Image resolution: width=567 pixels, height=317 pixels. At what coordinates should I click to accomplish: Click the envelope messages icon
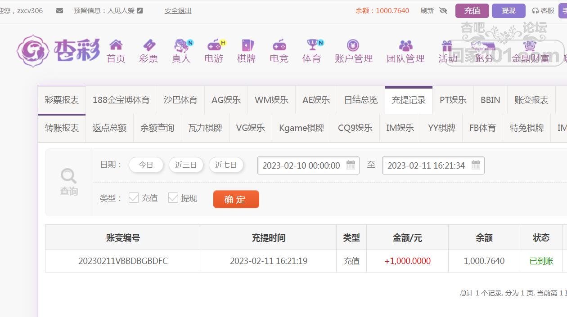[x=59, y=10]
